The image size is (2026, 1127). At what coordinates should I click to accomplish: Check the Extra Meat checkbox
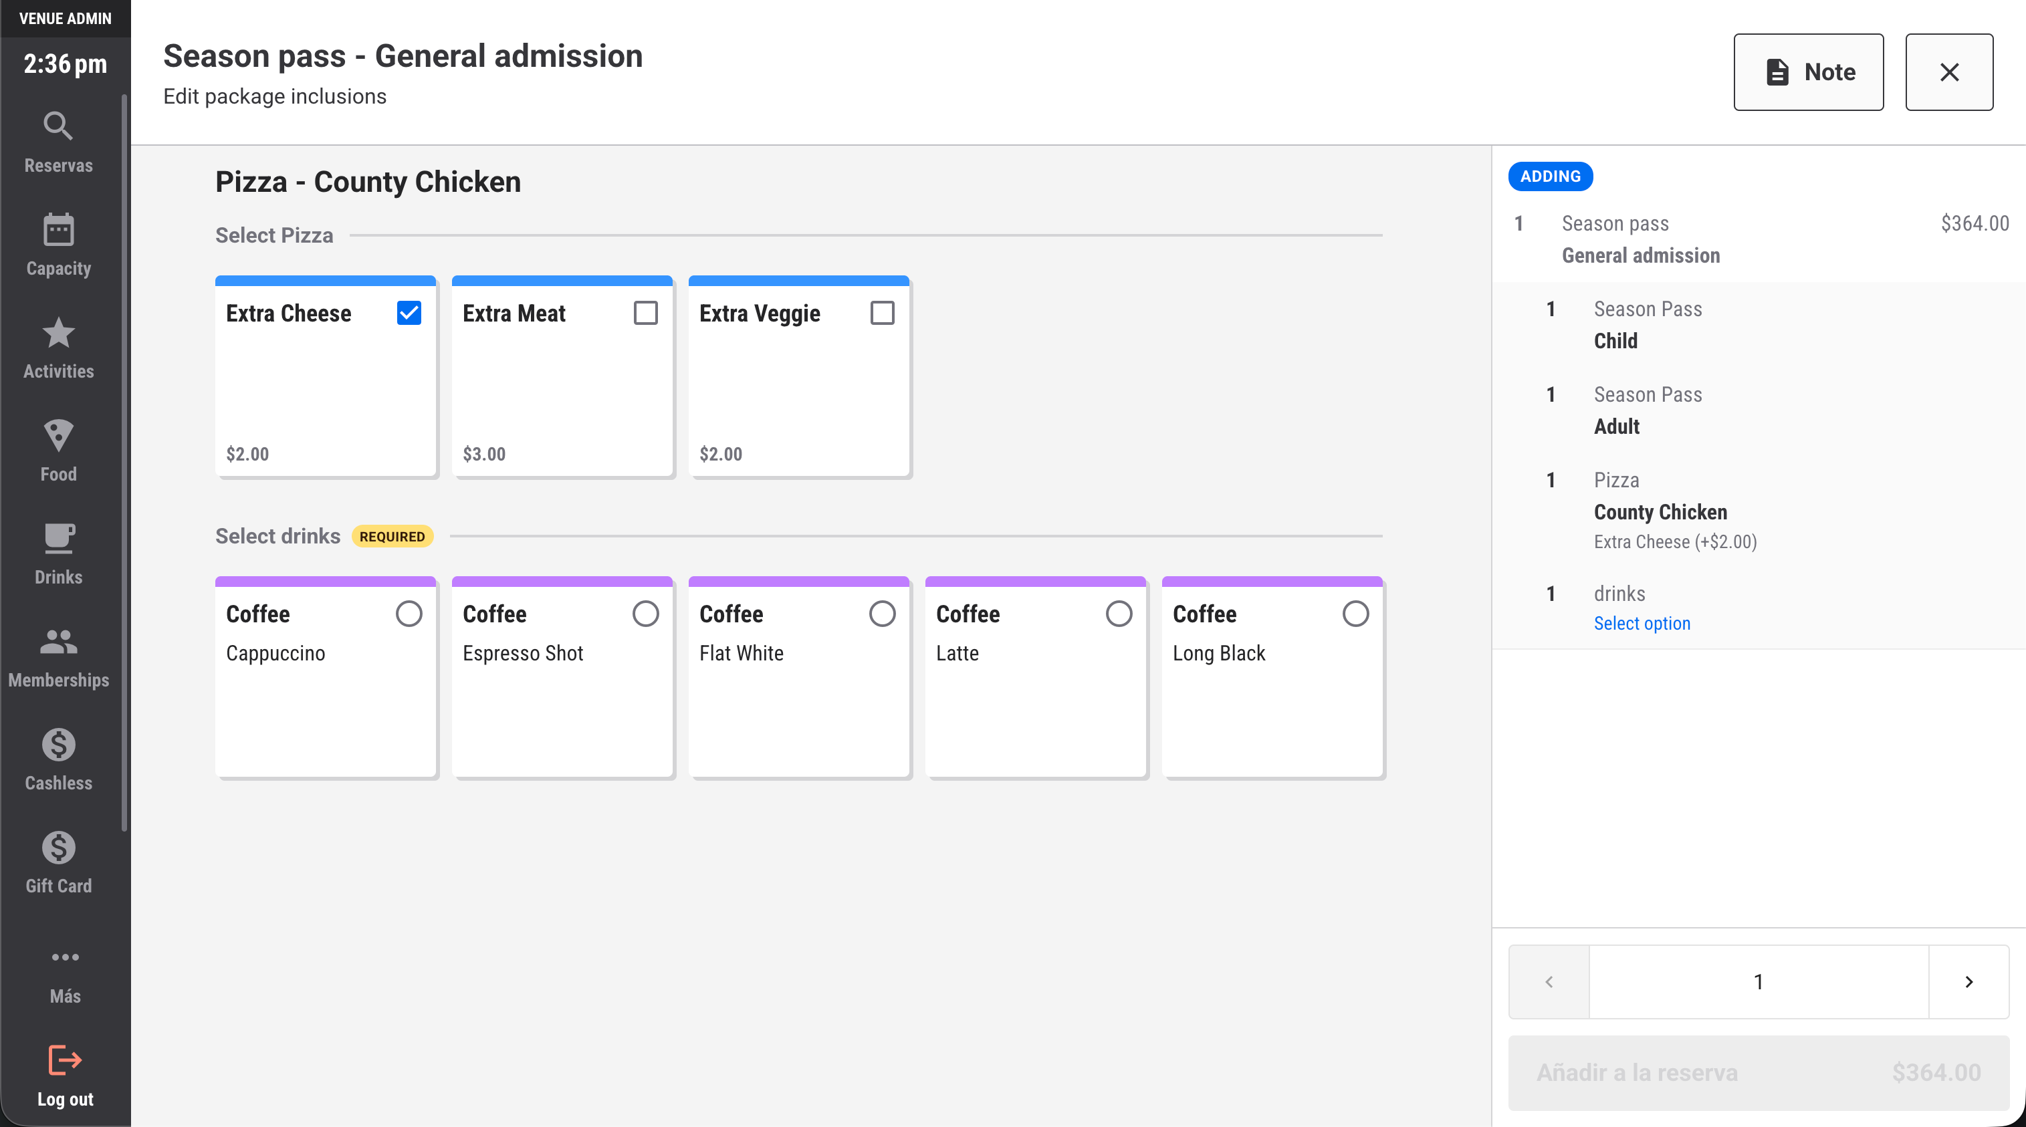coord(646,313)
